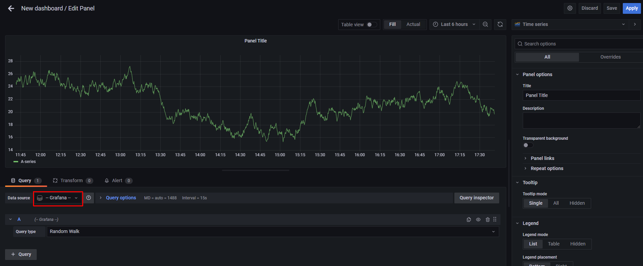The width and height of the screenshot is (643, 266).
Task: Click the Apply button
Action: (x=632, y=8)
